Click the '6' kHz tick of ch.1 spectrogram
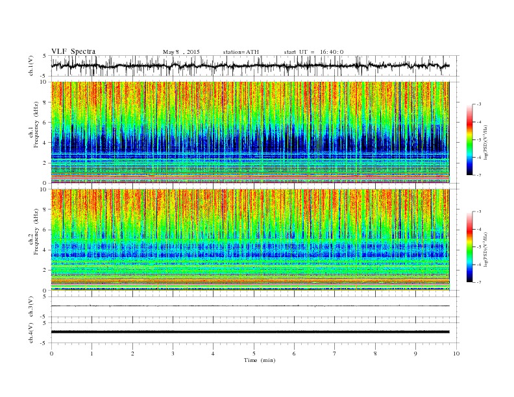This screenshot has height=397, width=514. click(45, 123)
